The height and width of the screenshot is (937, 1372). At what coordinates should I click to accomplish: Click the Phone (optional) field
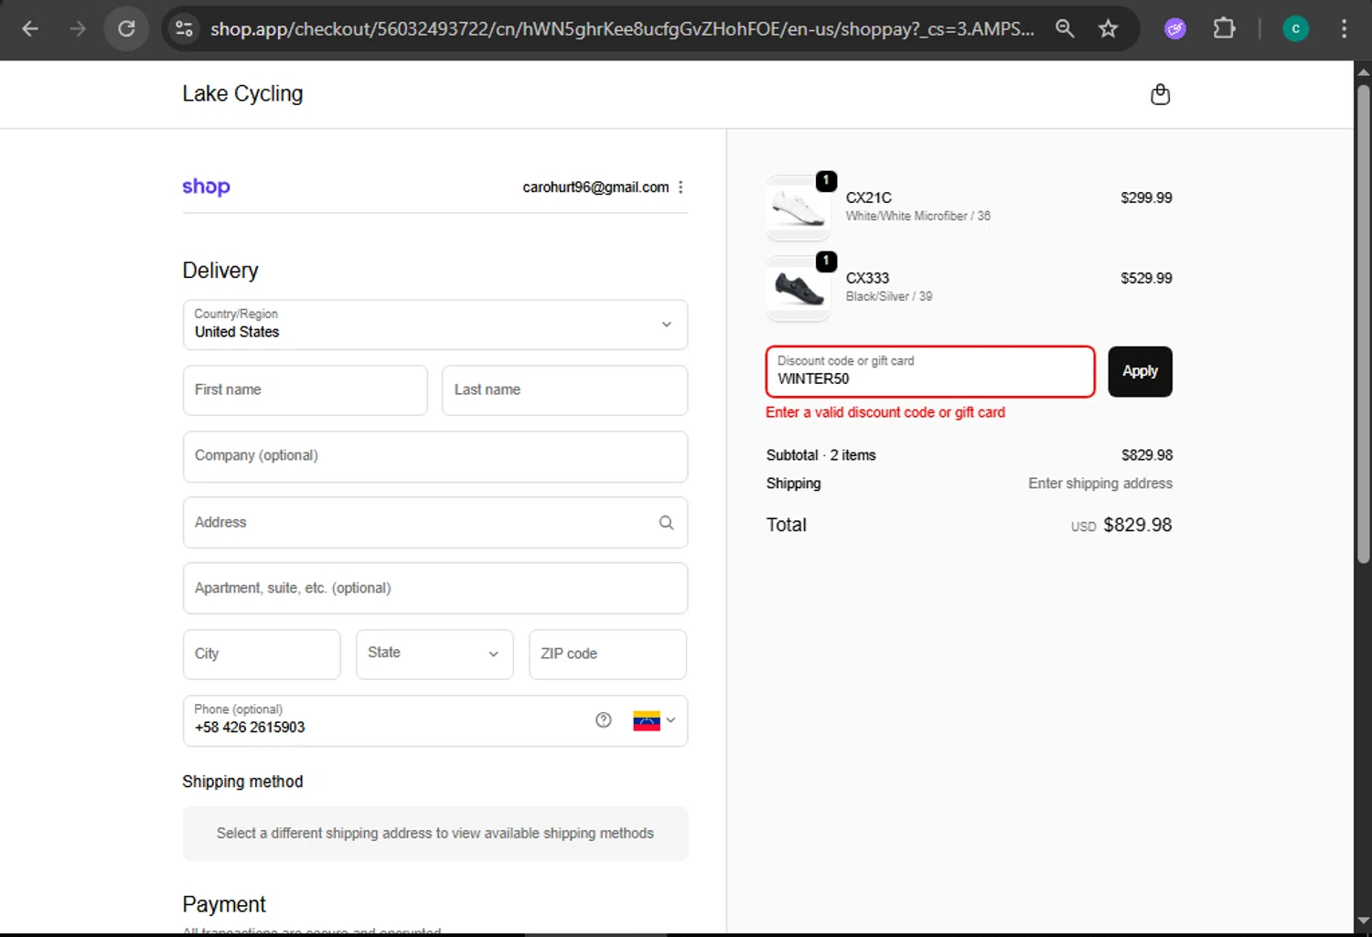pyautogui.click(x=435, y=720)
